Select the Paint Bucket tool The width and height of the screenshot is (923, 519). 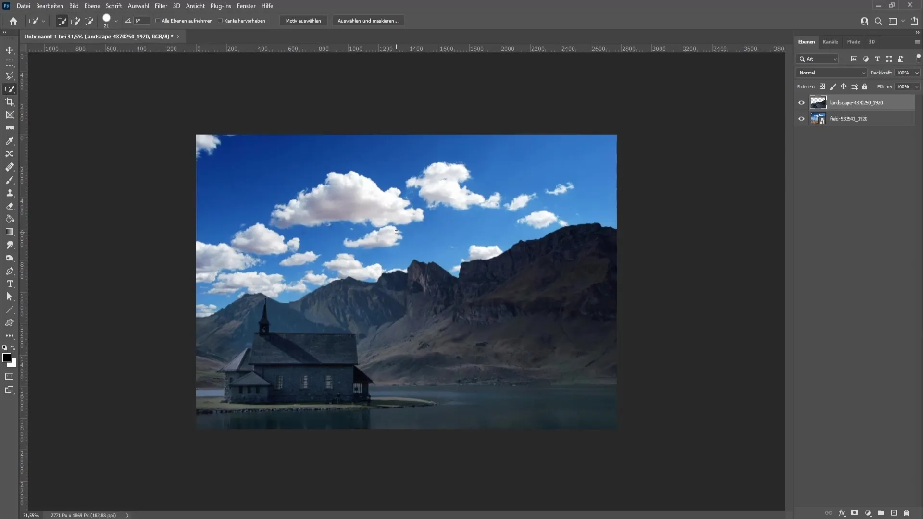(x=10, y=219)
